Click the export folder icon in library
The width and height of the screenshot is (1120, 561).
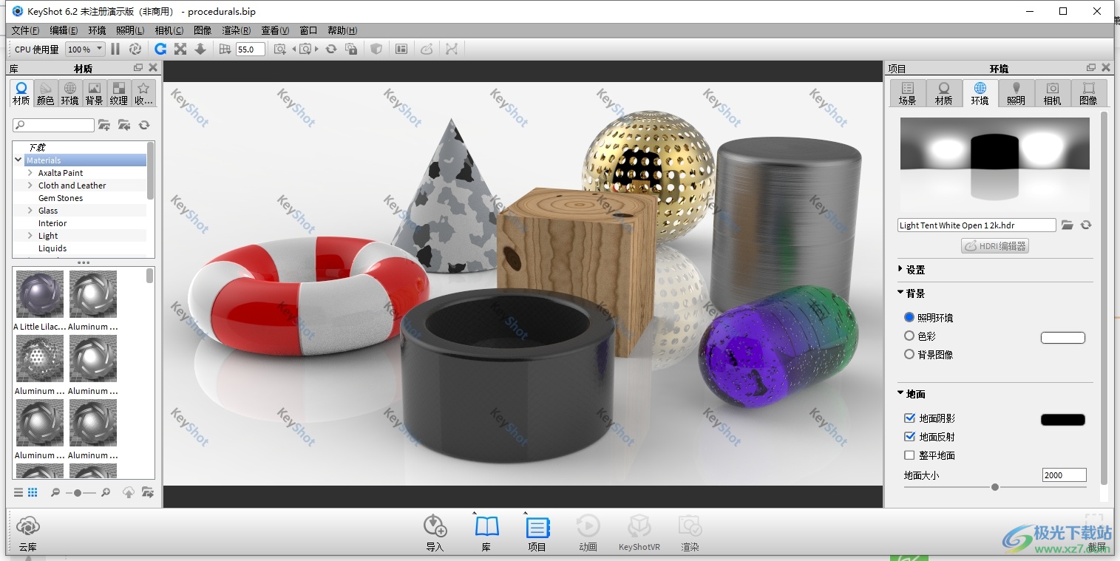[x=147, y=492]
